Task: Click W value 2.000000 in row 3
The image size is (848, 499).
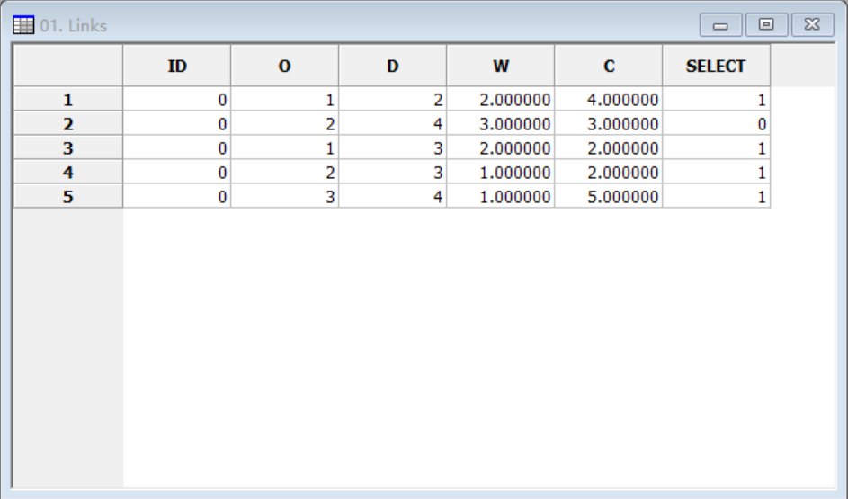Action: [x=501, y=148]
